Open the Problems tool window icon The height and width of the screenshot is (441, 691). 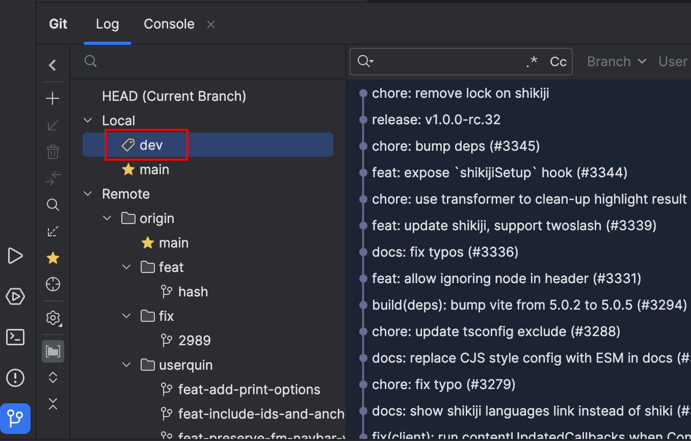15,378
